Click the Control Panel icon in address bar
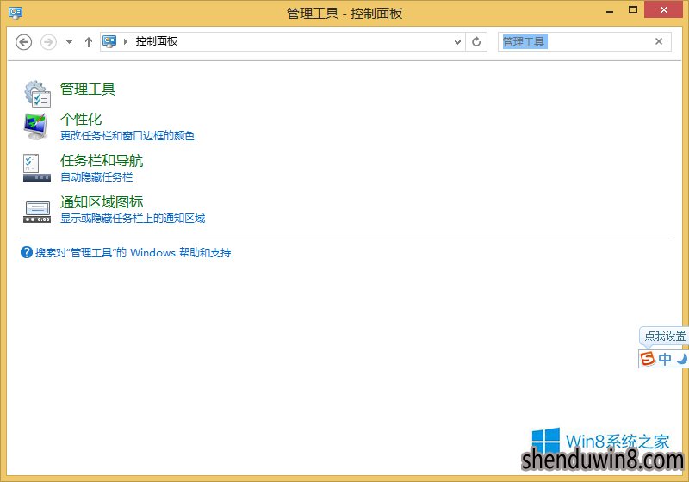 (109, 41)
